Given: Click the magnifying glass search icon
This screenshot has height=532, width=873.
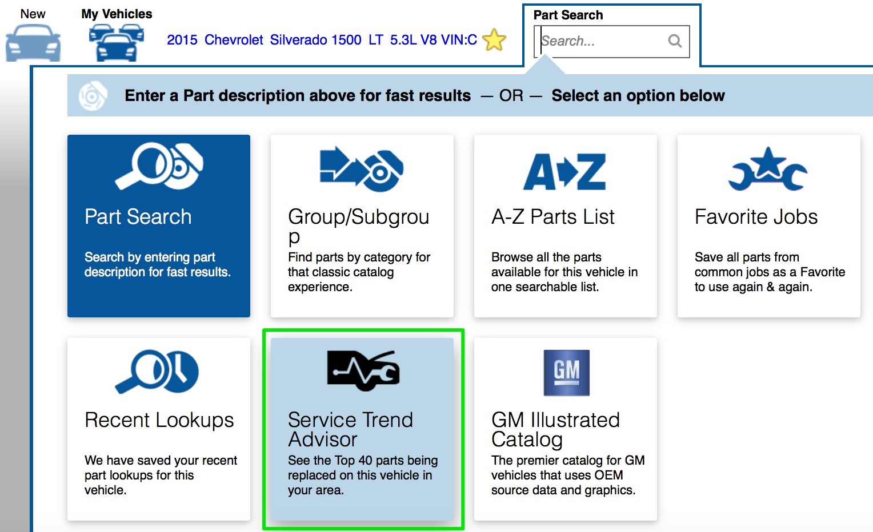Looking at the screenshot, I should click(x=675, y=41).
